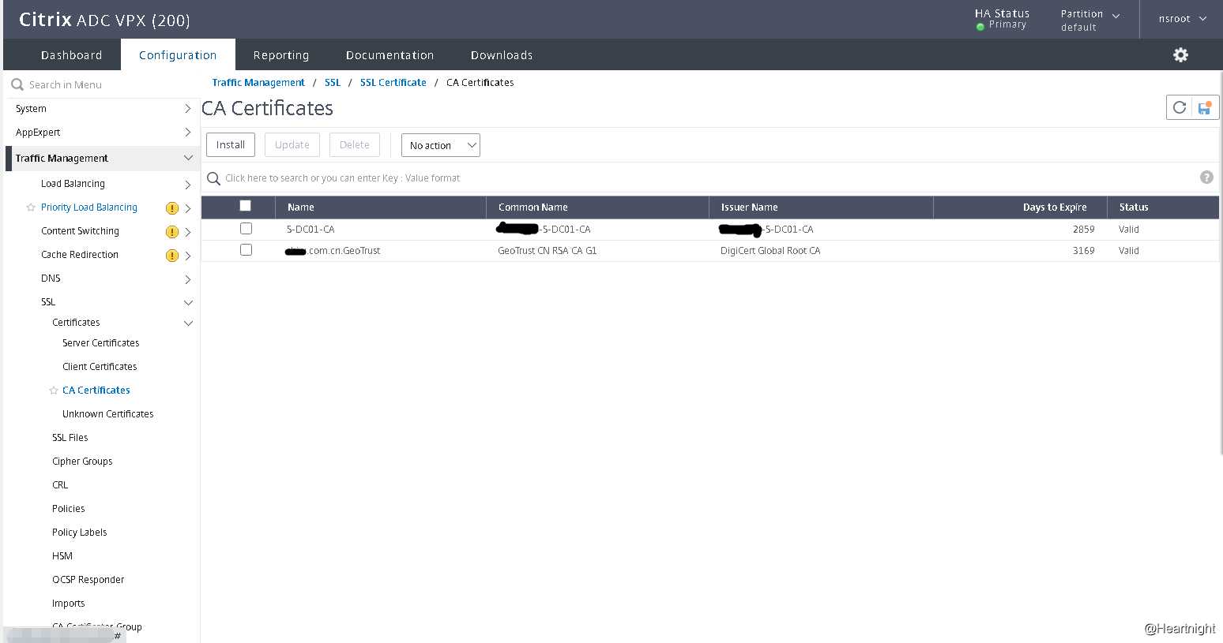This screenshot has width=1223, height=643.
Task: Open the Partition default dropdown
Action: tap(1090, 20)
